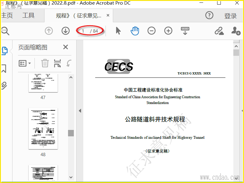Click the document vertical scrollbar handle
Screen dimensions: 244x183
pyautogui.click(x=236, y=52)
